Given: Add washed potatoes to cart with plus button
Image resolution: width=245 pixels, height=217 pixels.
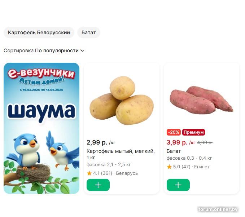Looking at the screenshot, I should [x=98, y=185].
